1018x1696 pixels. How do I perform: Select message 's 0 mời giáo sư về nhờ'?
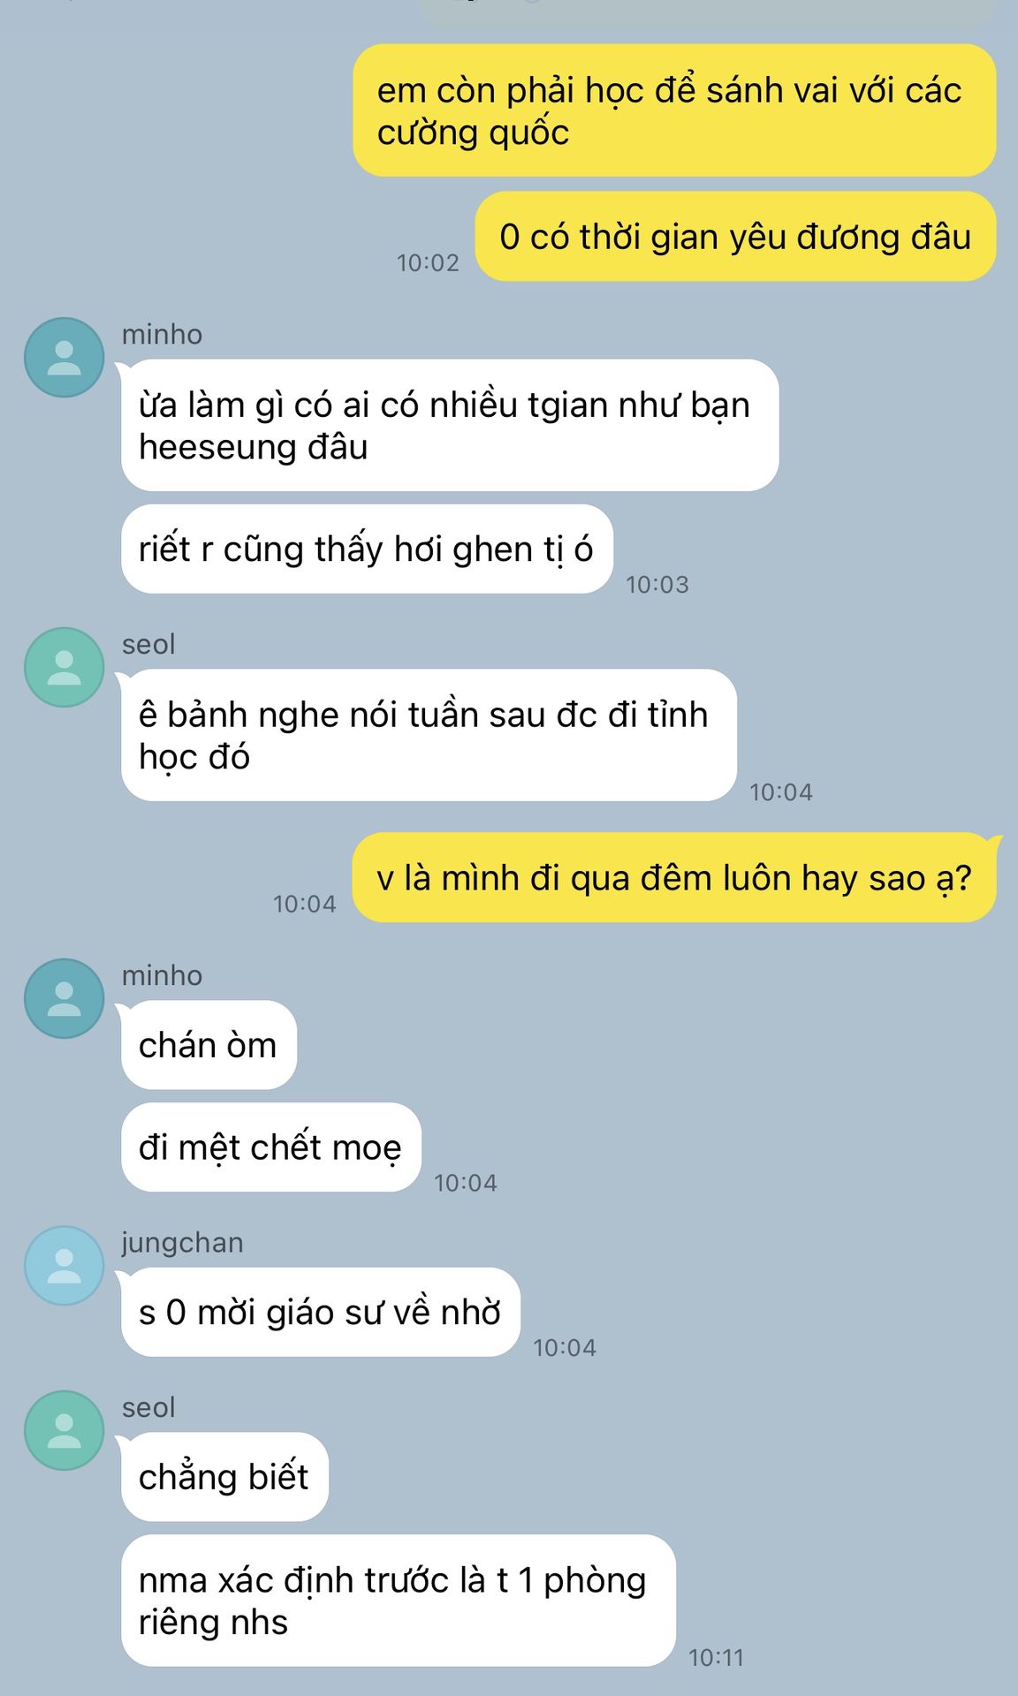(x=320, y=1312)
